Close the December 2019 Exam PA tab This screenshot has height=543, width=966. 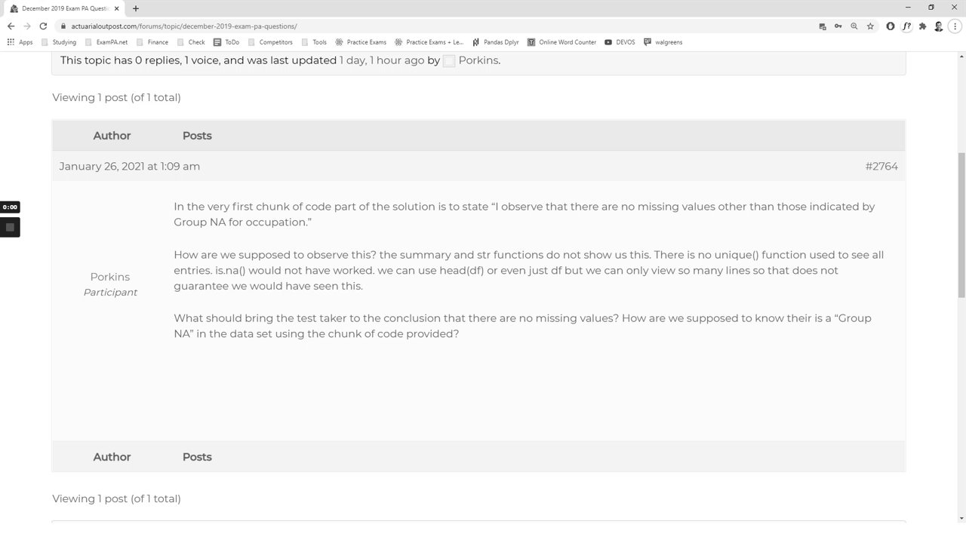pyautogui.click(x=117, y=8)
